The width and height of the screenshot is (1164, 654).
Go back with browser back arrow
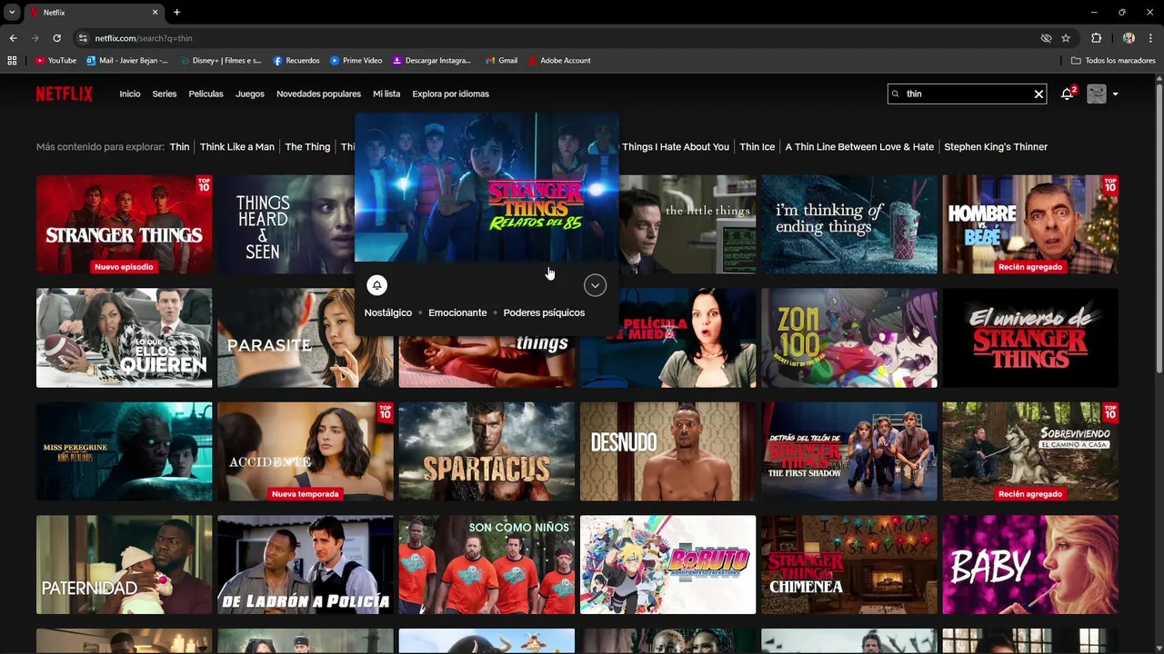[13, 38]
